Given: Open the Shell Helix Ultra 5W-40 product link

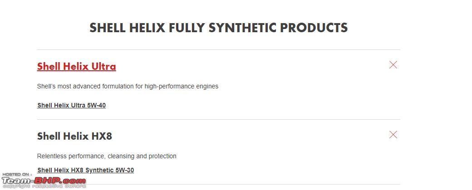Looking at the screenshot, I should pos(71,105).
